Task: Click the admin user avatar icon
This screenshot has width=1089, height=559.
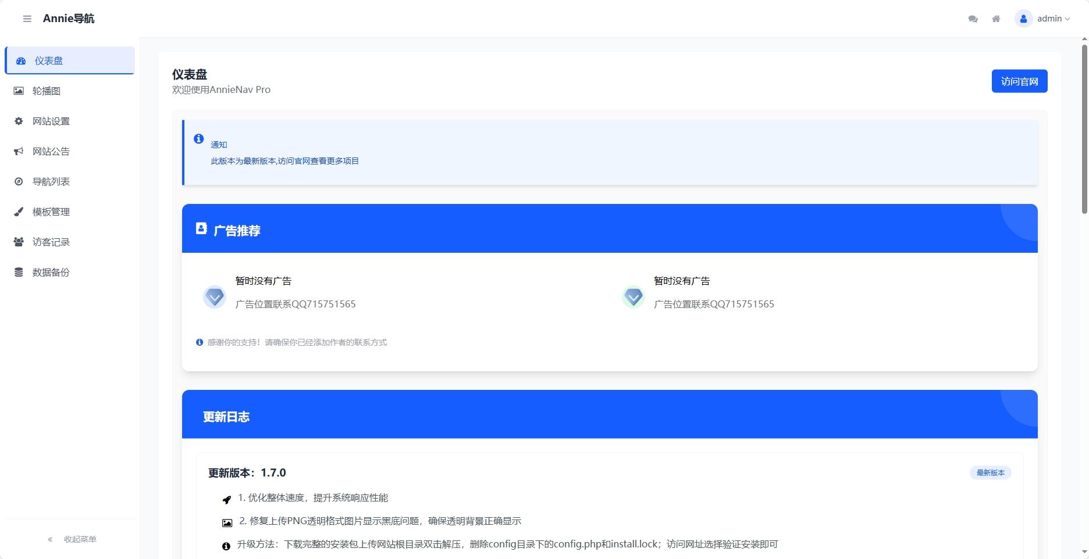Action: [1023, 19]
